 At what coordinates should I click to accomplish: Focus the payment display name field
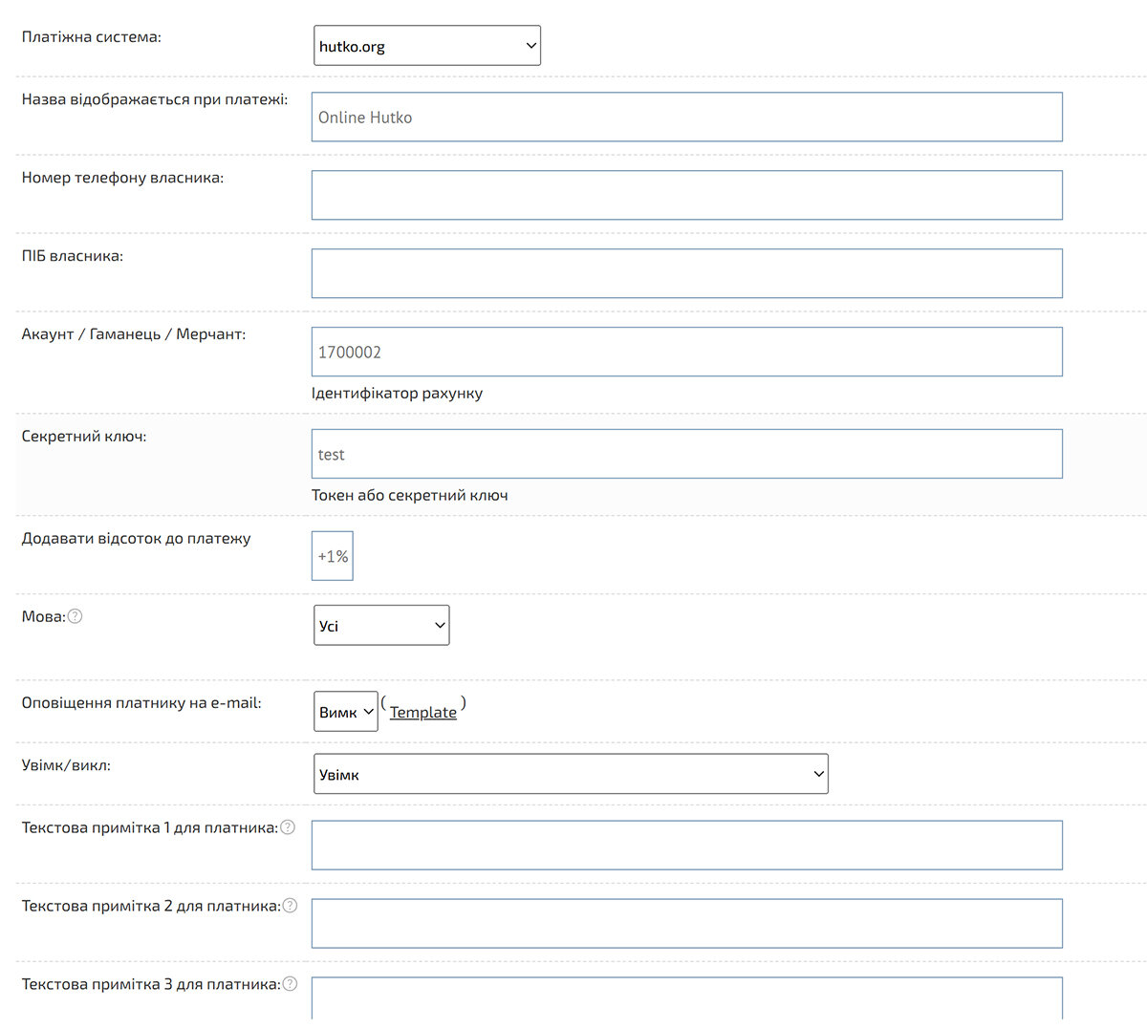[686, 118]
